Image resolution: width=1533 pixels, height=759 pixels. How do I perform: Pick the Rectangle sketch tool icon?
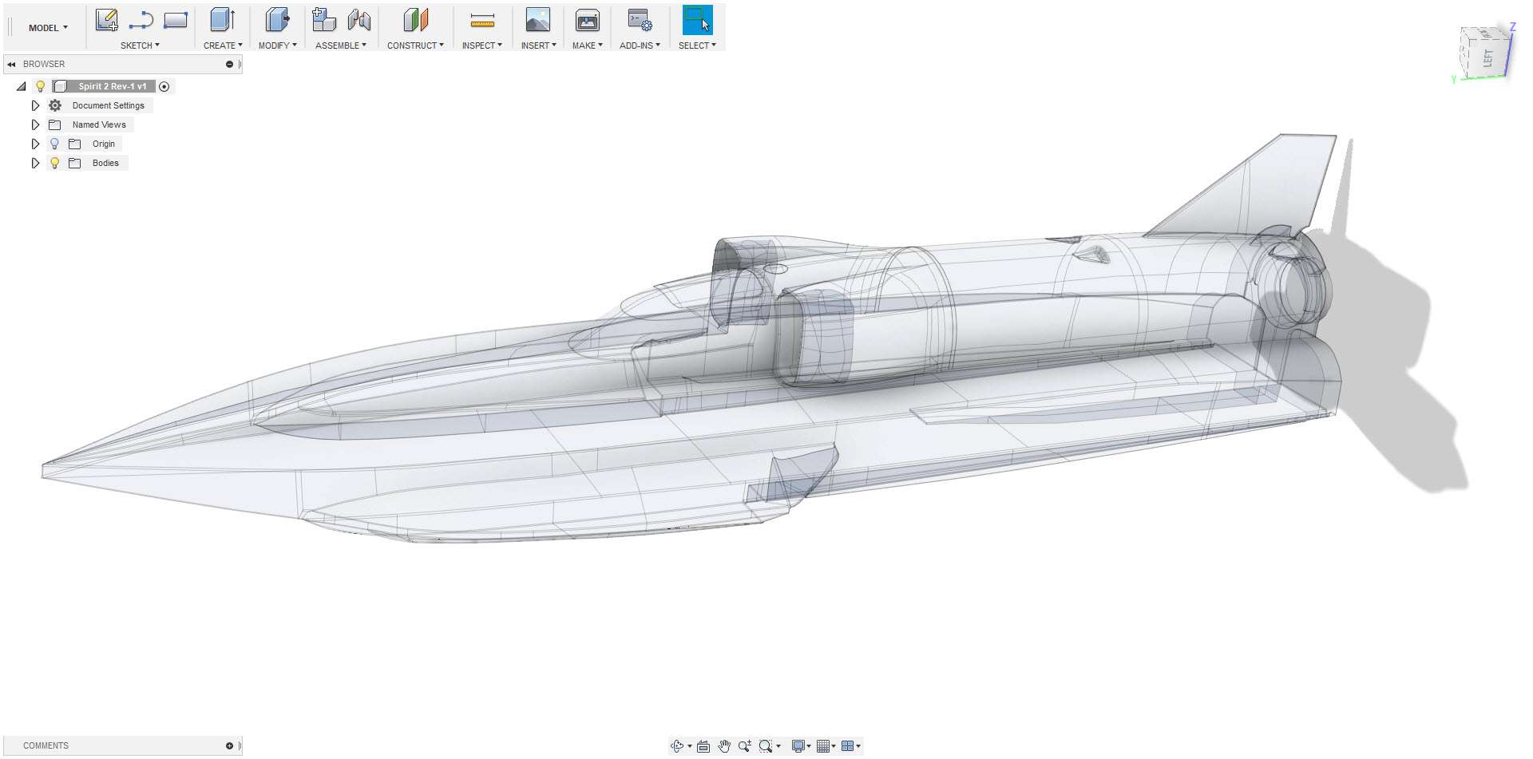tap(176, 20)
